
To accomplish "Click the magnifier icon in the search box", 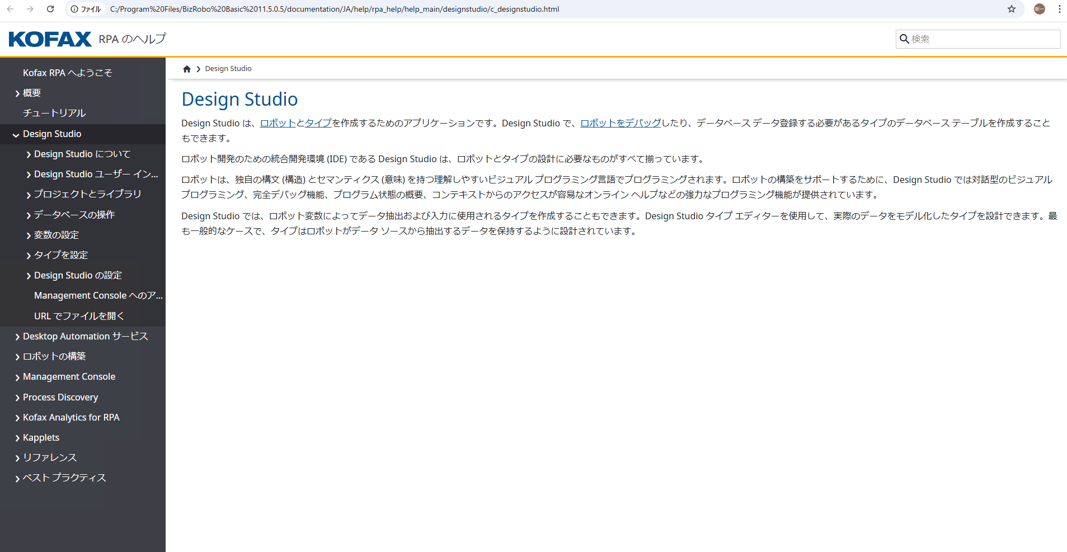I will tap(905, 39).
